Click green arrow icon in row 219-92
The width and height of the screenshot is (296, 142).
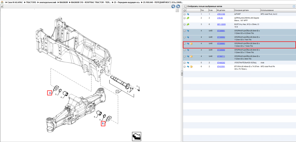coord(188,18)
